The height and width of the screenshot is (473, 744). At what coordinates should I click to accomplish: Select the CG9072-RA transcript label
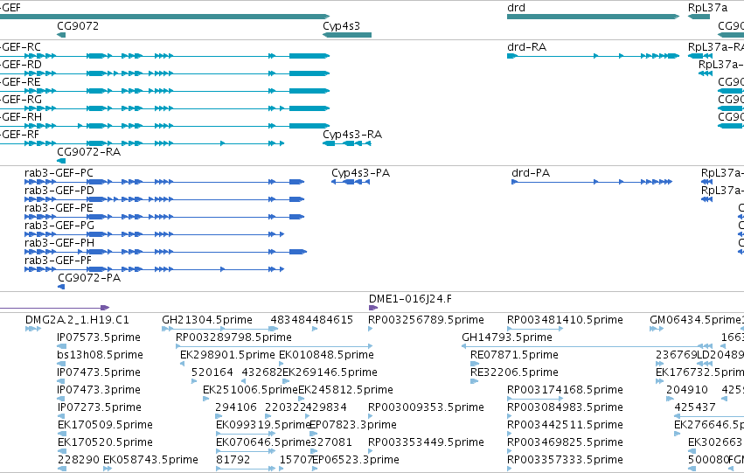click(88, 152)
